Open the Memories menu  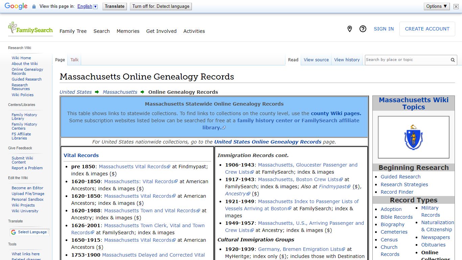(128, 31)
